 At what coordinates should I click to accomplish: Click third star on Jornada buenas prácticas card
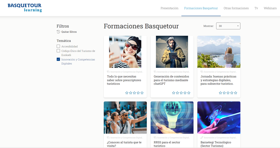tap(228, 93)
